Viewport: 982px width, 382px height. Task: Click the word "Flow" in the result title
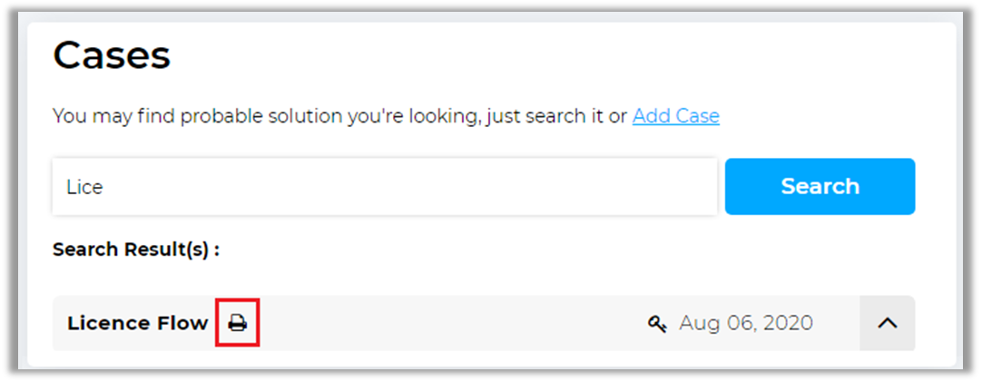click(x=187, y=323)
